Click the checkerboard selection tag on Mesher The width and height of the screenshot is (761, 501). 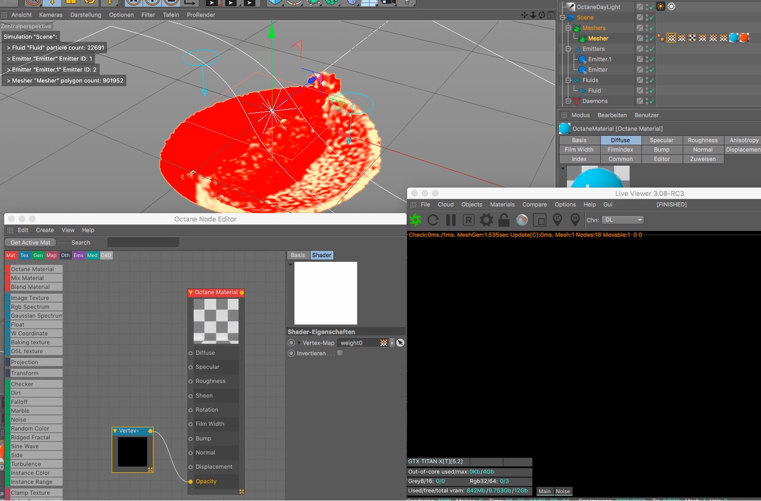[692, 38]
